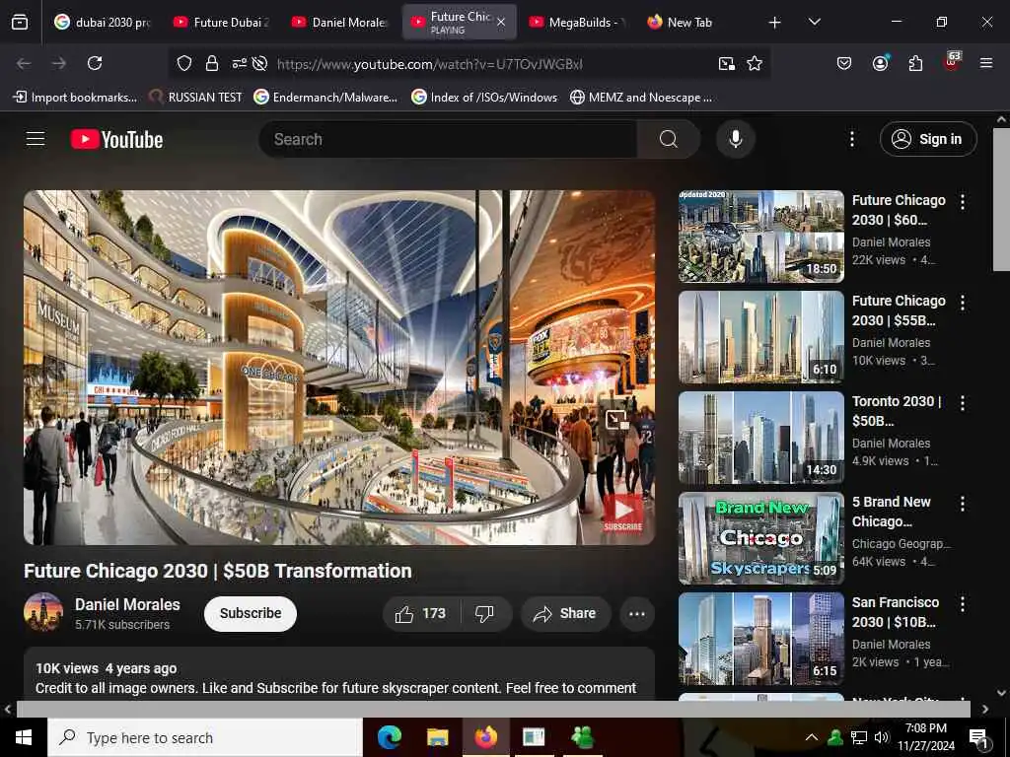This screenshot has height=757, width=1010.
Task: Open the Firefox application hamburger menu
Action: (986, 63)
